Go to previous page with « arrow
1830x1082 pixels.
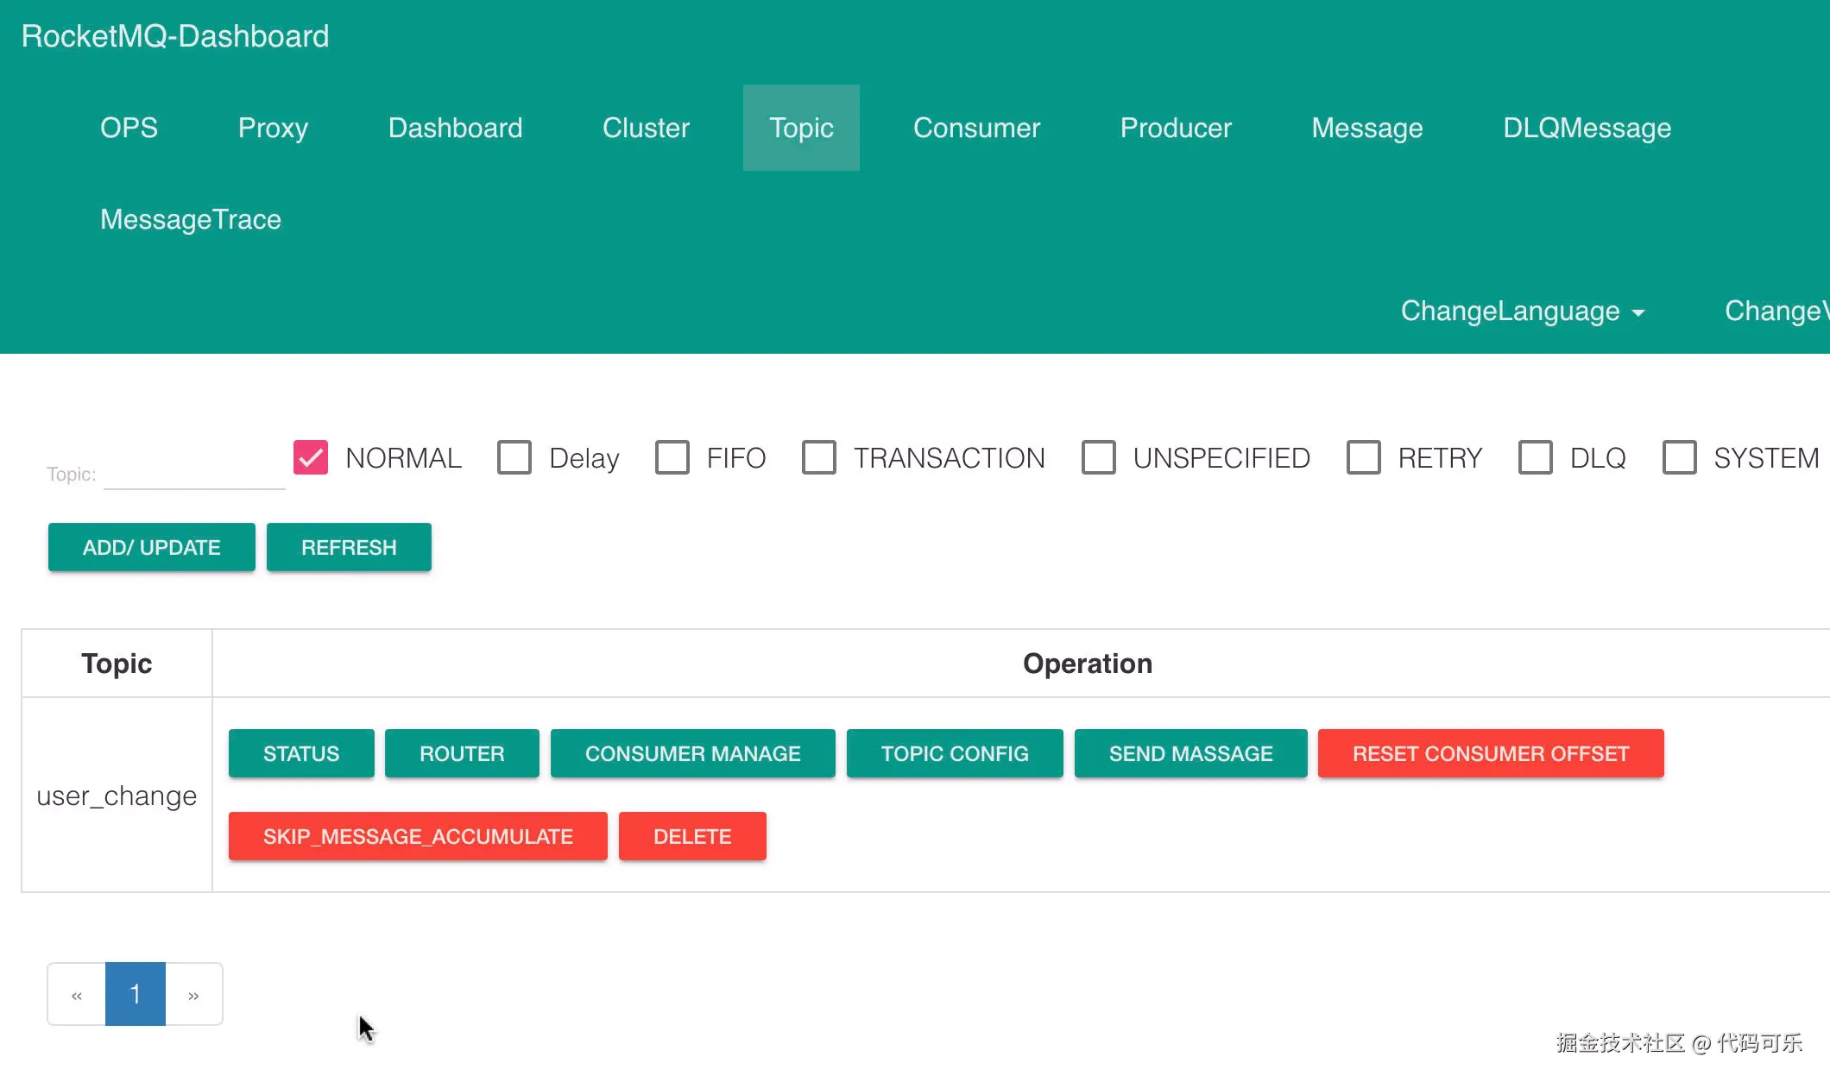77,995
